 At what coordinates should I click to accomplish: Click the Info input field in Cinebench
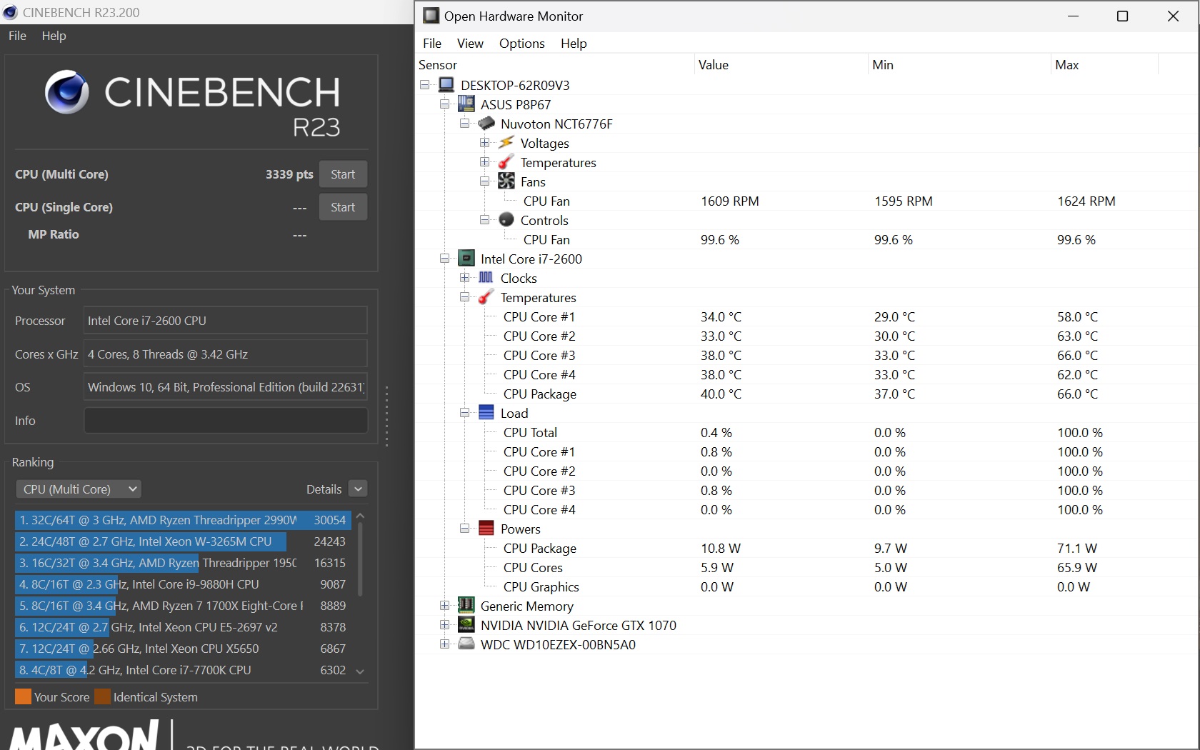[x=226, y=421]
